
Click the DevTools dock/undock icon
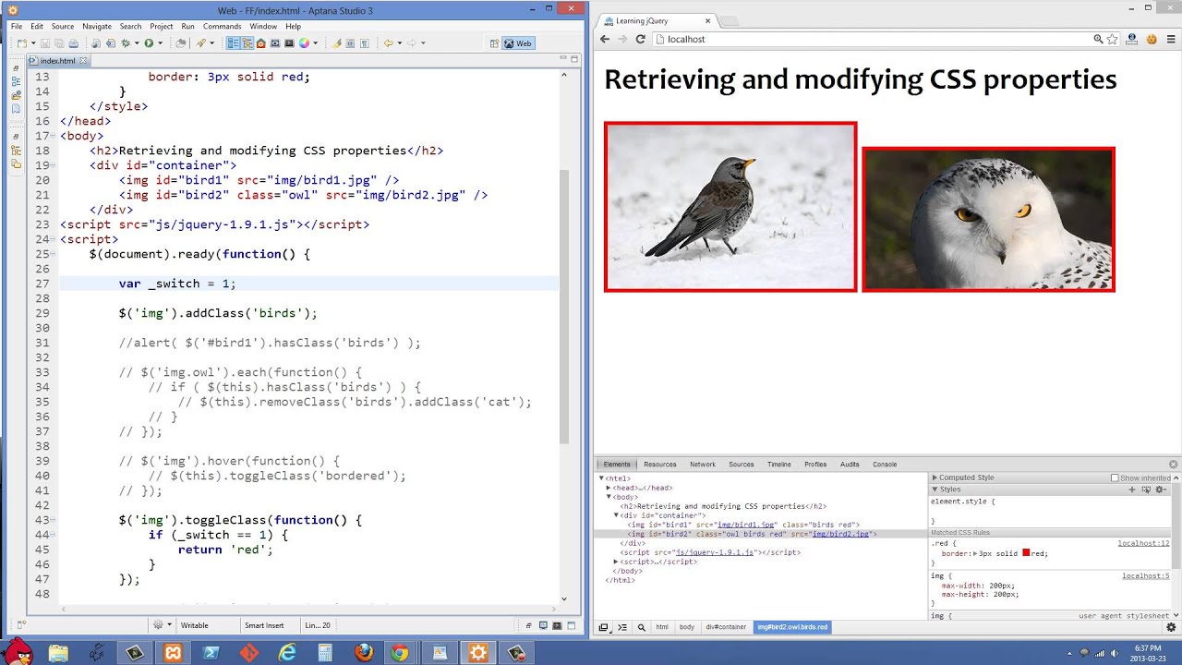tap(603, 627)
